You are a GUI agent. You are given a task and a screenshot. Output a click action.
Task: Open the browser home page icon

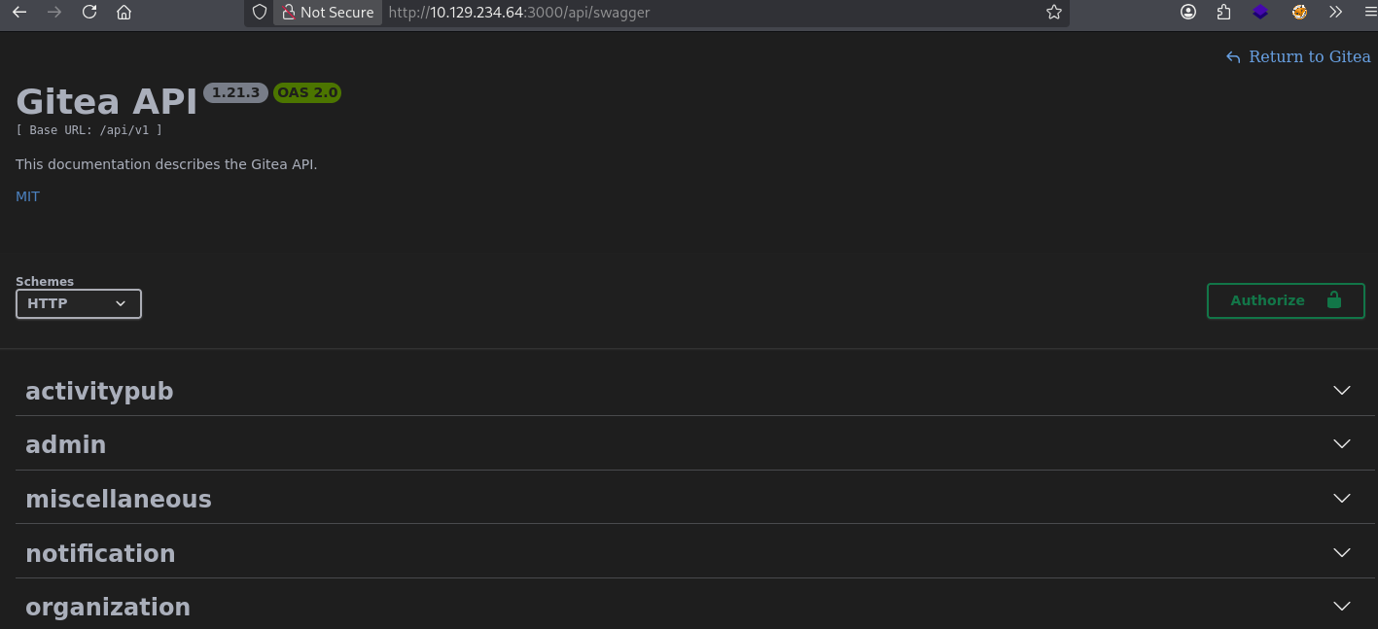point(124,13)
